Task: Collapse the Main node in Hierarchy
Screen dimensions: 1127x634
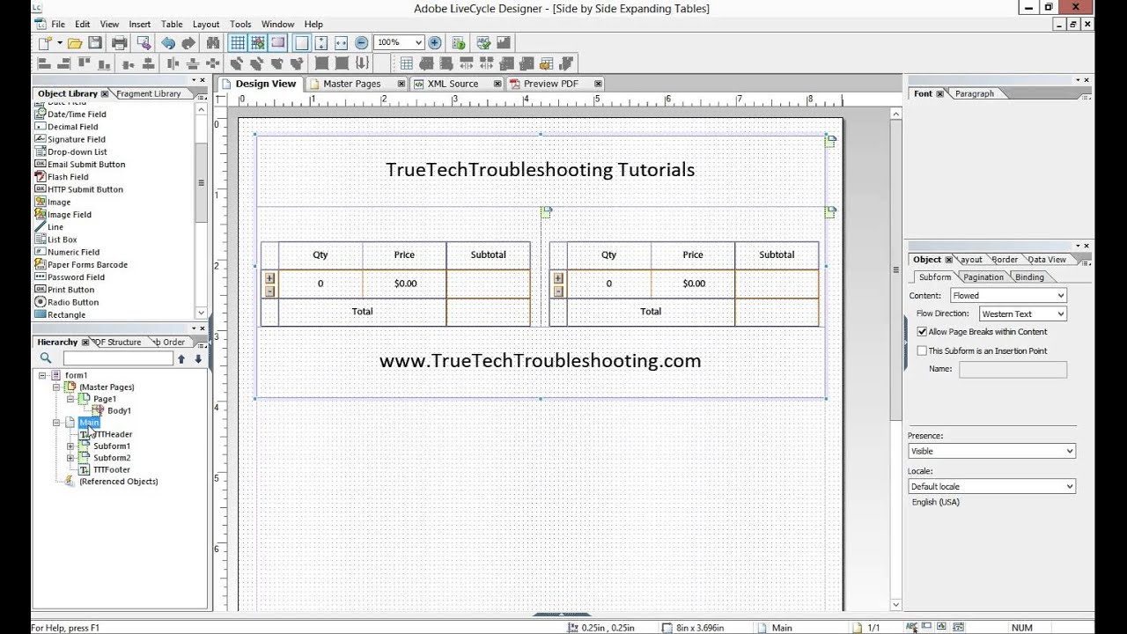Action: 56,423
